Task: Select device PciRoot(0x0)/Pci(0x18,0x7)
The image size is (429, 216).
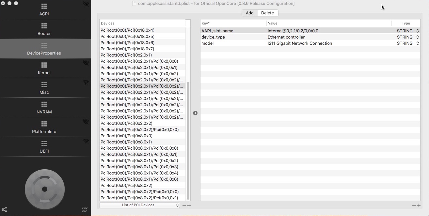Action: [x=142, y=49]
